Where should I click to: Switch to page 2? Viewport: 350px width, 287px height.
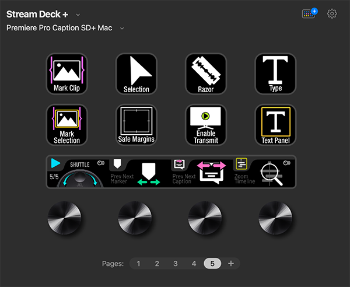157,264
